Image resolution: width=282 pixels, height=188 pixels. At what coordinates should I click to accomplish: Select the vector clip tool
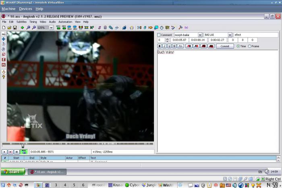pos(4,65)
